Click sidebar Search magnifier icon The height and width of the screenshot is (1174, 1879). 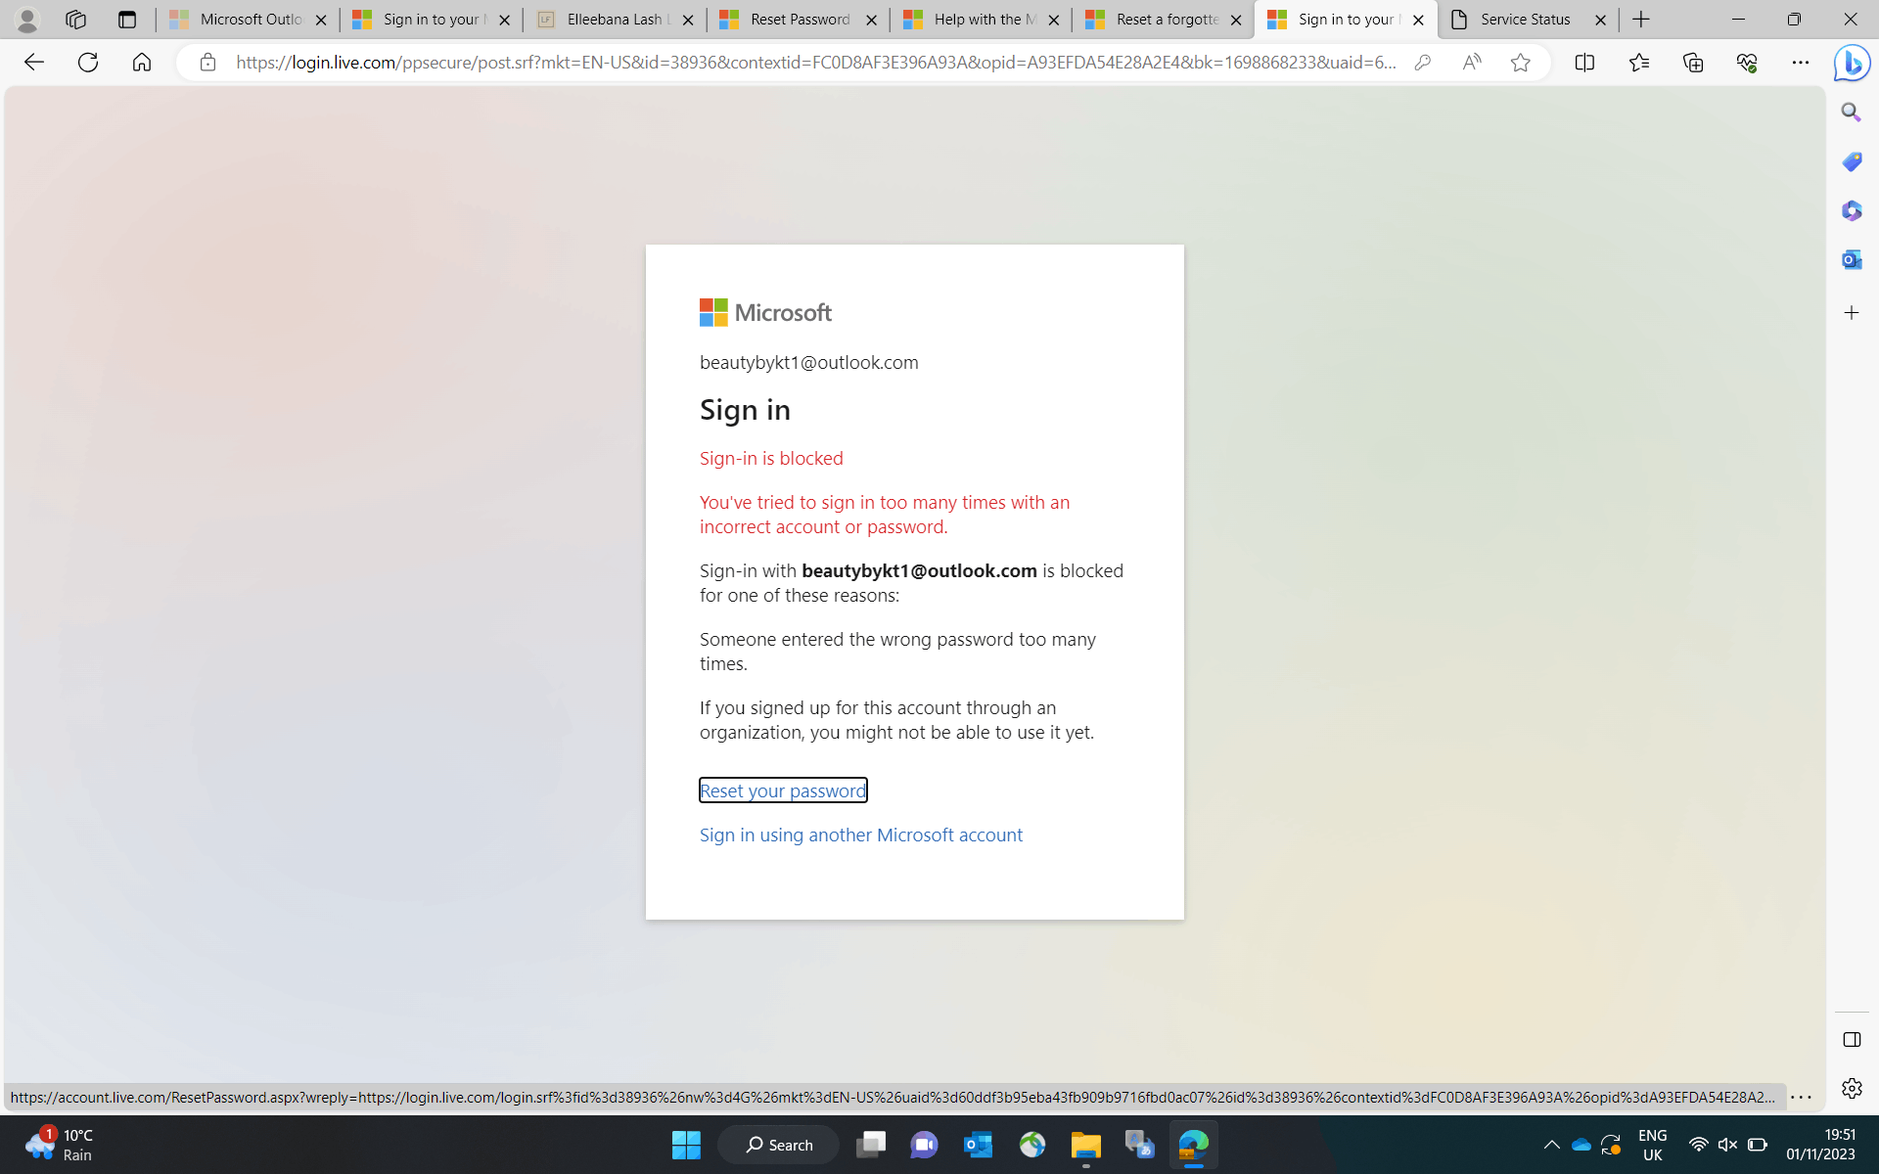tap(1851, 113)
